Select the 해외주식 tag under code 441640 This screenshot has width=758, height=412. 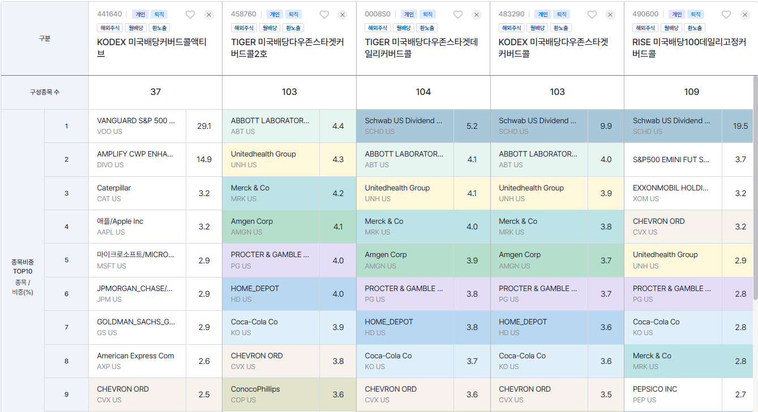pyautogui.click(x=110, y=28)
